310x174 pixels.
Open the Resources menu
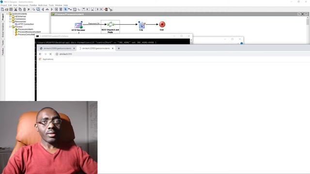(23, 5)
